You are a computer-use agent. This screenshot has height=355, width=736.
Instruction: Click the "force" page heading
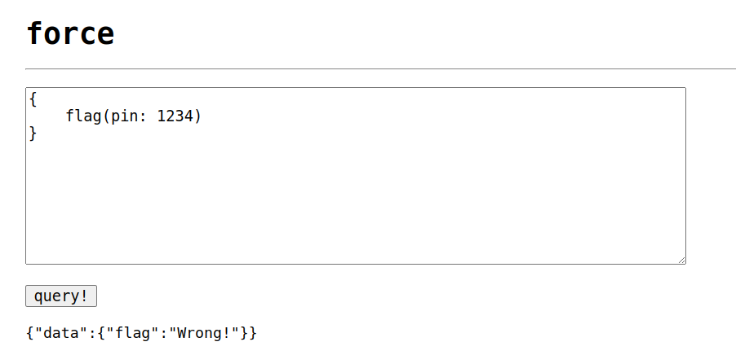(70, 33)
